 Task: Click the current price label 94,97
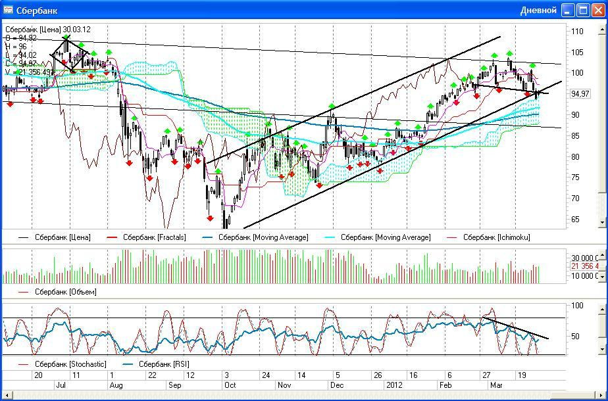tap(580, 94)
